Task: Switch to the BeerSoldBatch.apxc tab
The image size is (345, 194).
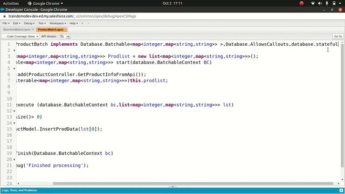Action: (17, 30)
